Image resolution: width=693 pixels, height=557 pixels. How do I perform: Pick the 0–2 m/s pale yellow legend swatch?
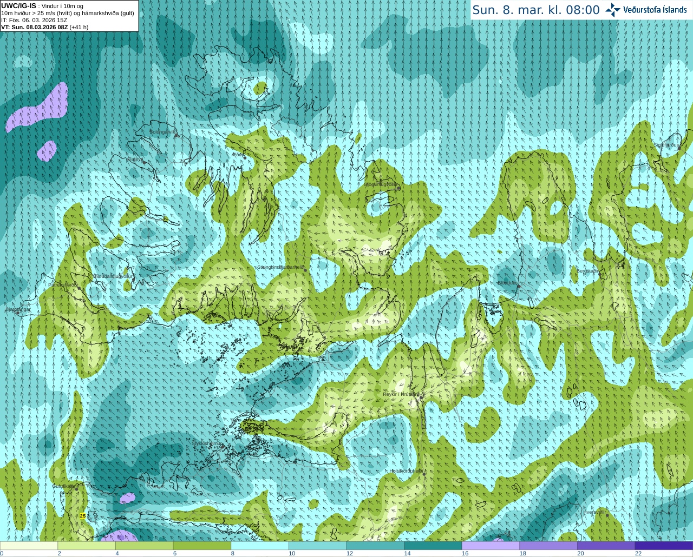coord(29,546)
